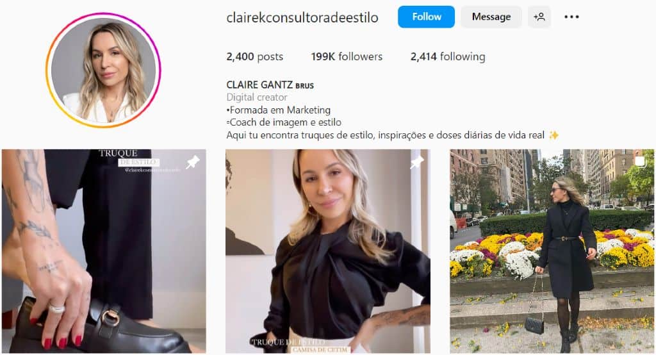Viewport: 656px width, 355px height.
Task: Open the black loafer truque de estilo post
Action: [x=104, y=251]
